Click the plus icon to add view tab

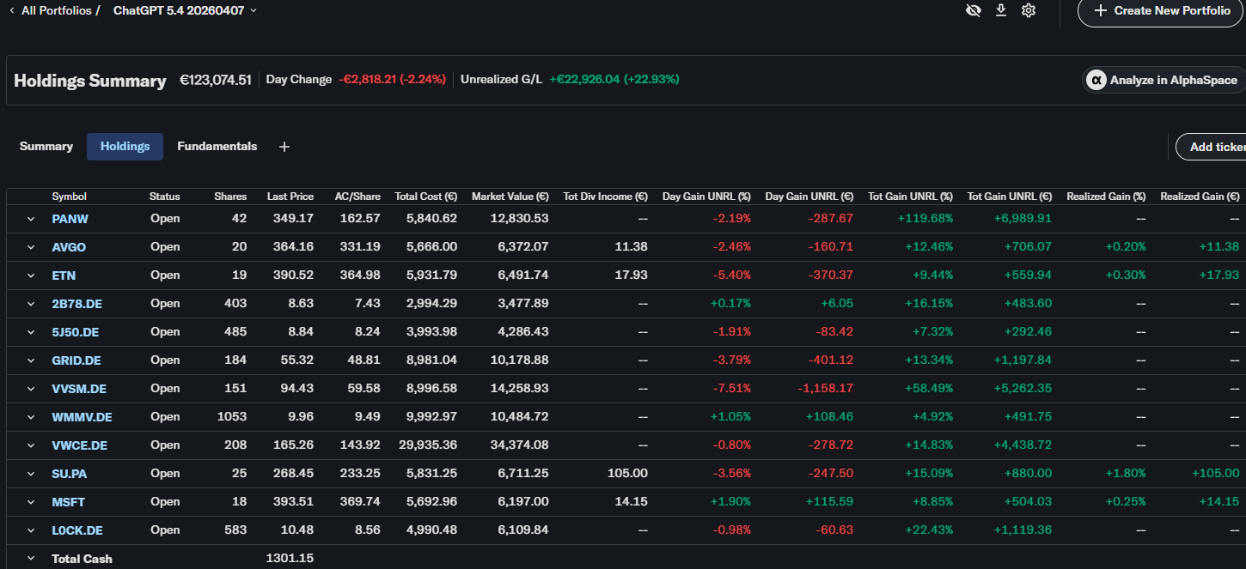pyautogui.click(x=284, y=147)
